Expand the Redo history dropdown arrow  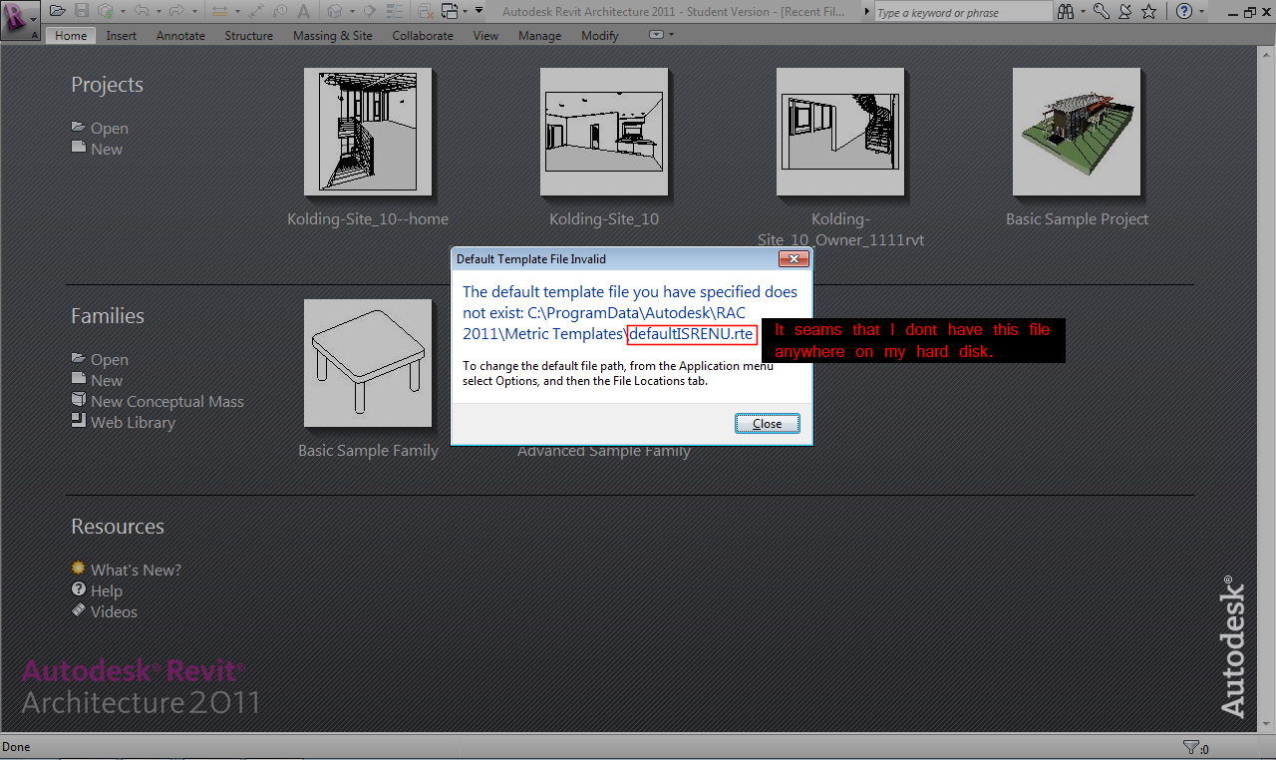pos(193,11)
